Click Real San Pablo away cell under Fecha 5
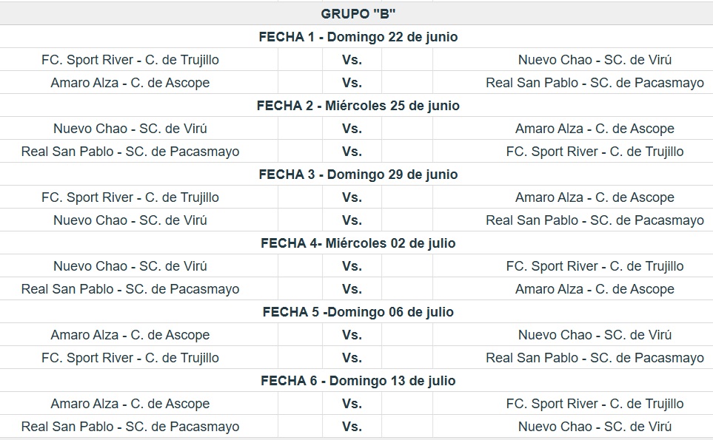 click(x=573, y=358)
